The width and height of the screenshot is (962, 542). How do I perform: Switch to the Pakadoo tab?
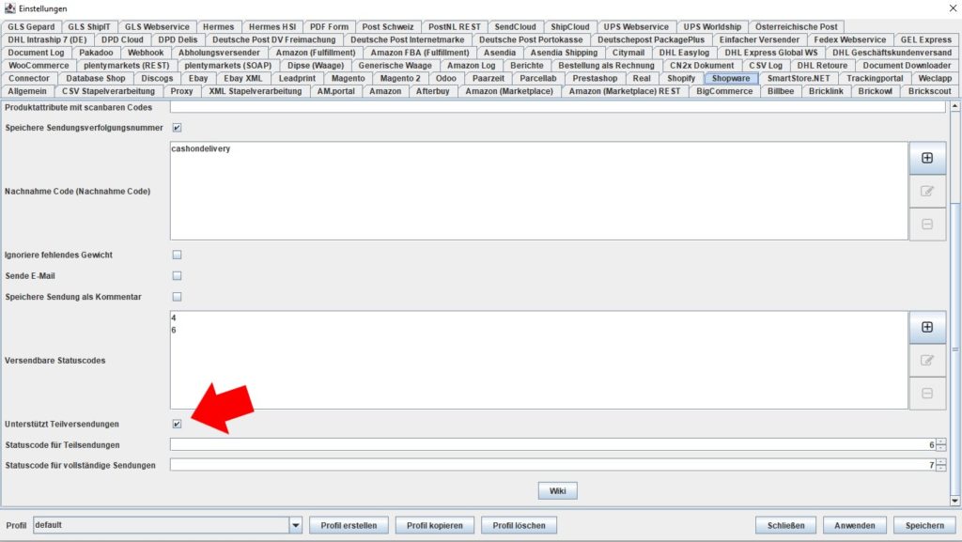coord(97,53)
